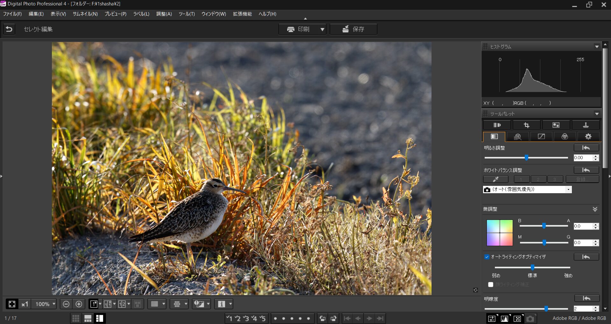Collapse the 微調整 section chevron
The height and width of the screenshot is (324, 611).
pos(595,209)
